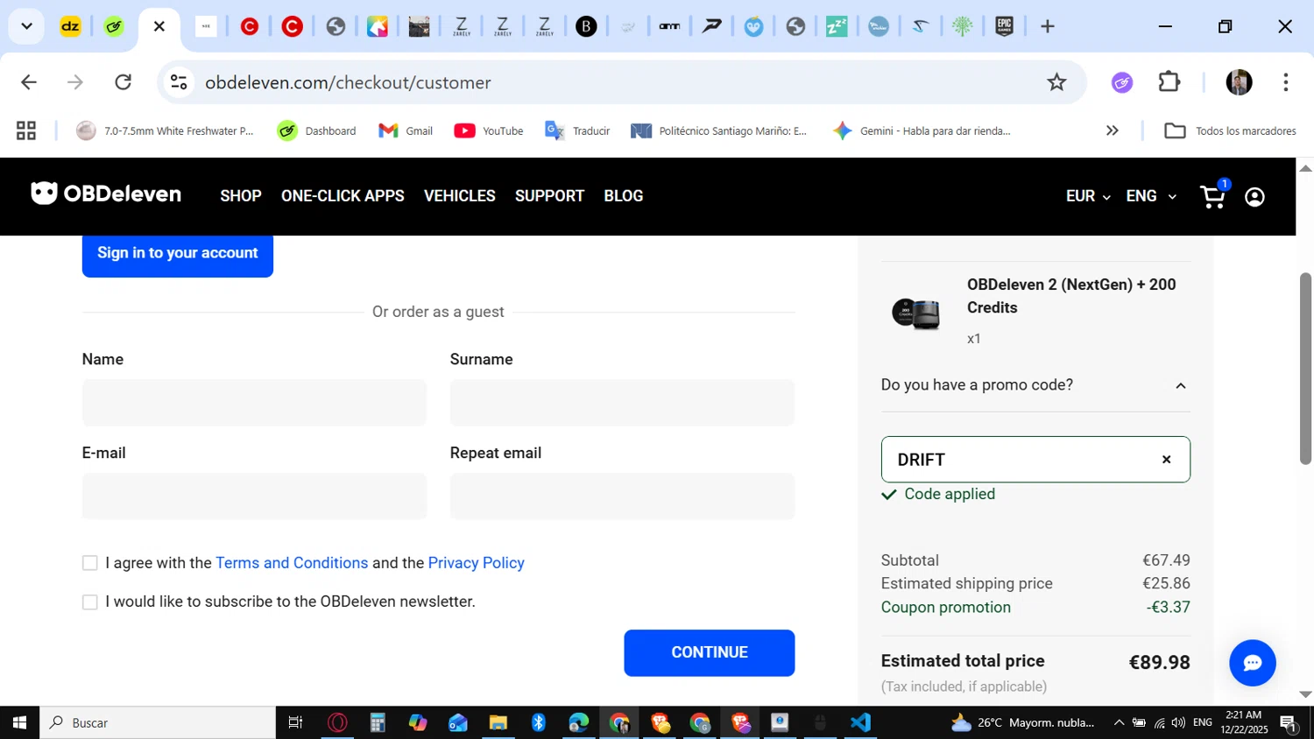
Task: Focus the E-mail input field
Action: click(254, 496)
